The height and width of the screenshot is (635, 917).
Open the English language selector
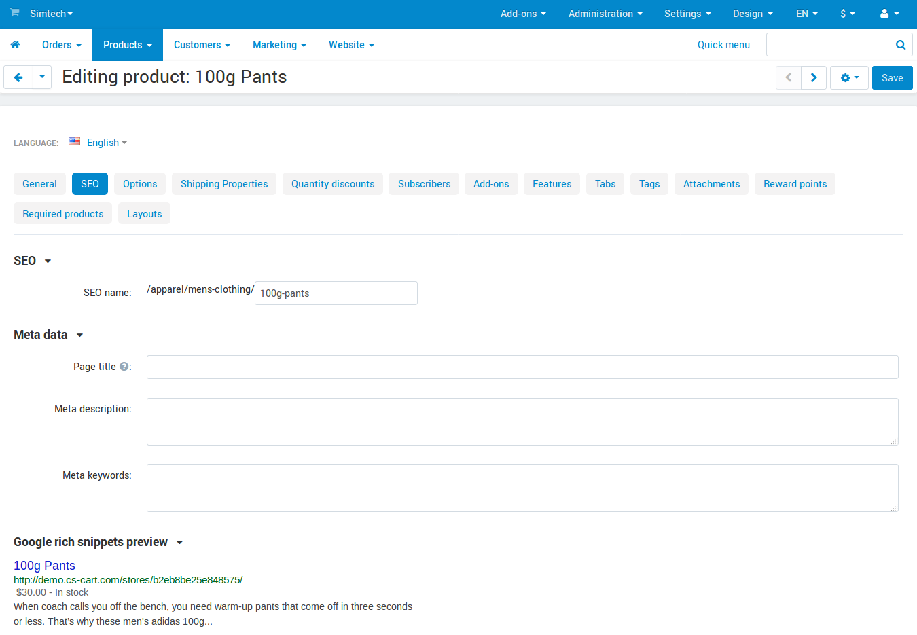pyautogui.click(x=107, y=143)
